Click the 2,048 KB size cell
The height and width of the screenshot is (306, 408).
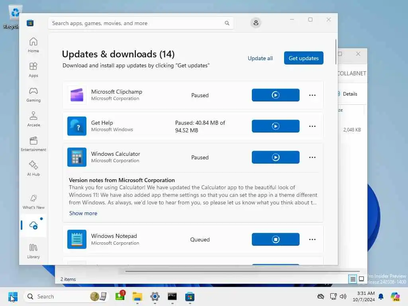tap(352, 129)
